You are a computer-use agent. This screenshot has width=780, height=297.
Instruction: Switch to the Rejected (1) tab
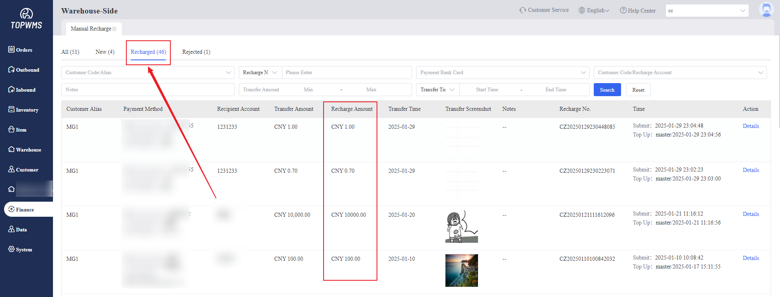pos(196,52)
